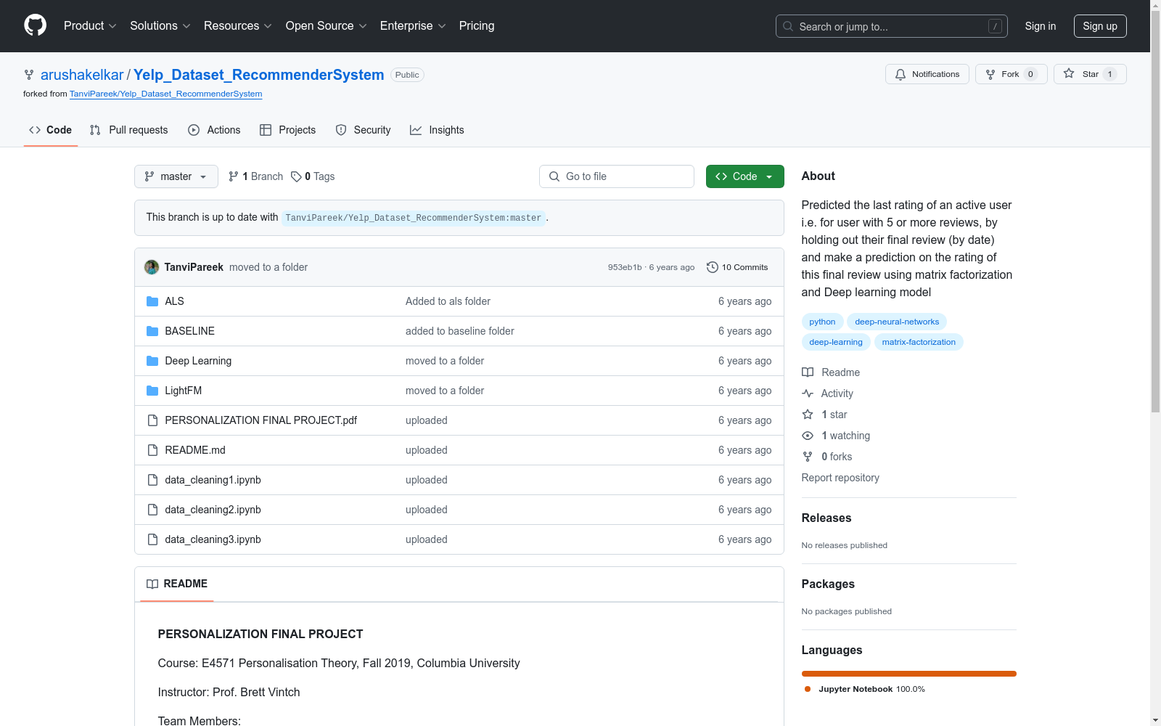This screenshot has width=1161, height=726.
Task: Open the arushakelkar profile link
Action: click(x=82, y=75)
